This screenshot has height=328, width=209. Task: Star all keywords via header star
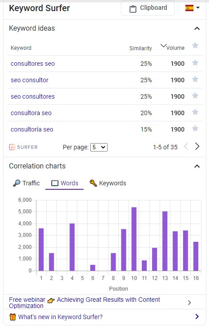[x=195, y=45]
